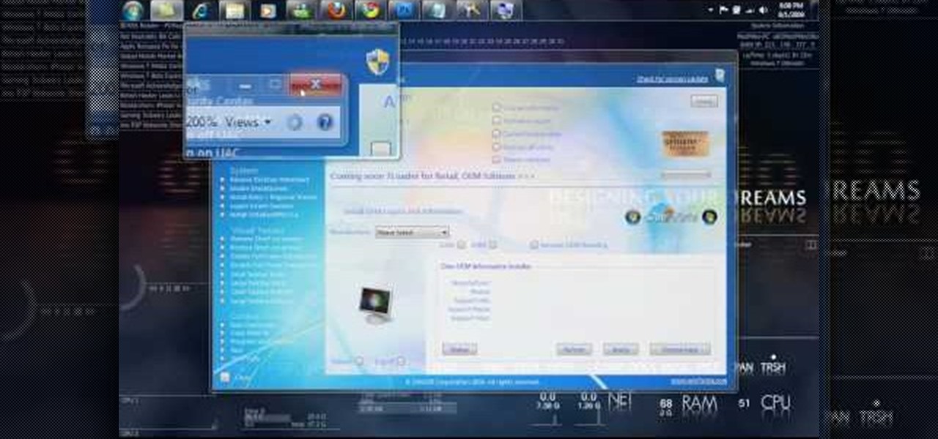Viewport: 938px width, 439px height.
Task: Tick the 64Bit checkbox
Action: (492, 245)
